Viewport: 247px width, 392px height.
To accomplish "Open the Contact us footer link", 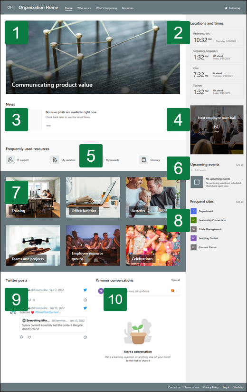I will point(174,387).
